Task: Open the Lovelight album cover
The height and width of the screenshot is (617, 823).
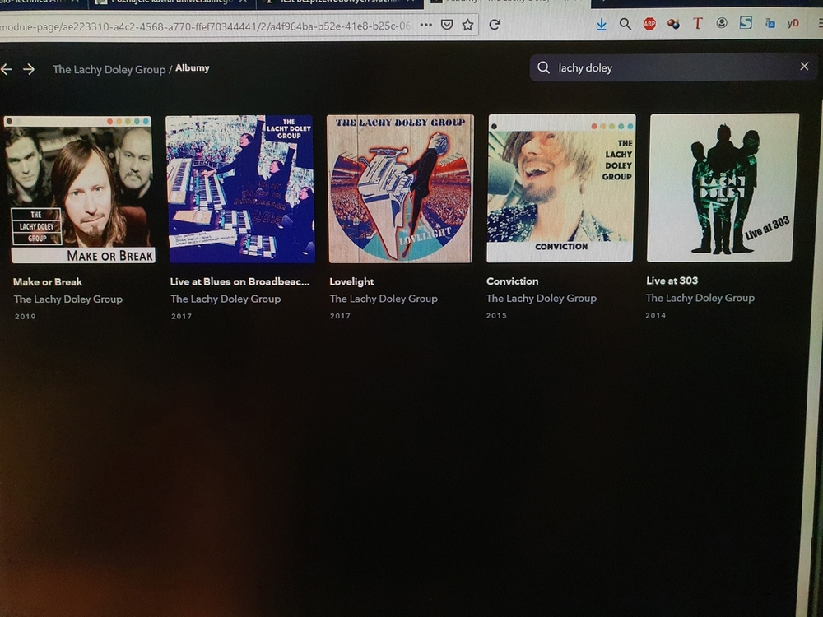Action: (400, 188)
